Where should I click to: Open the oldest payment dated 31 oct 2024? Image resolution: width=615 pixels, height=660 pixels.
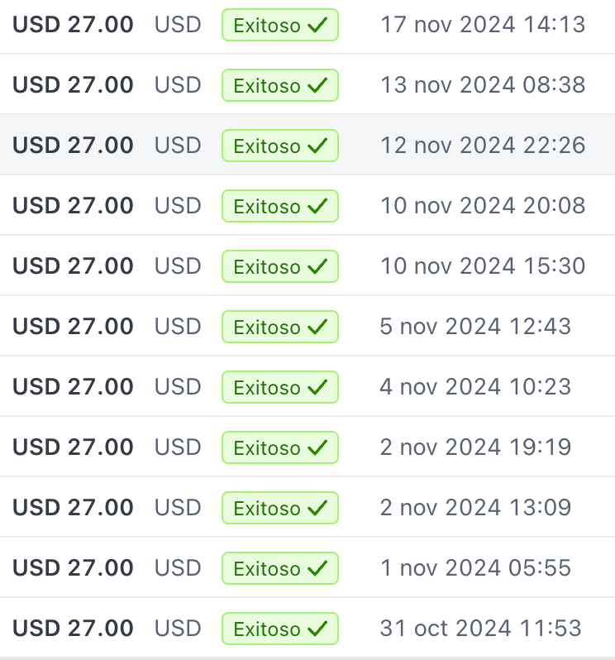(x=73, y=629)
